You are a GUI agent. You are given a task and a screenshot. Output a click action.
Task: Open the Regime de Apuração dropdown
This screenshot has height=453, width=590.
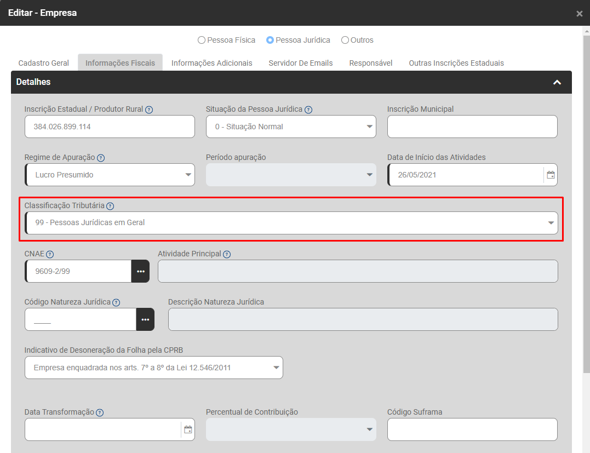click(x=110, y=175)
